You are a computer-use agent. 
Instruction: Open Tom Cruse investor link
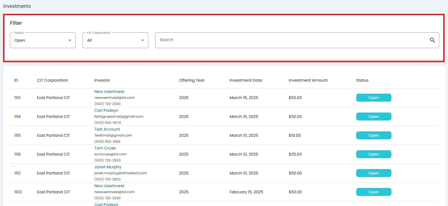(x=105, y=148)
